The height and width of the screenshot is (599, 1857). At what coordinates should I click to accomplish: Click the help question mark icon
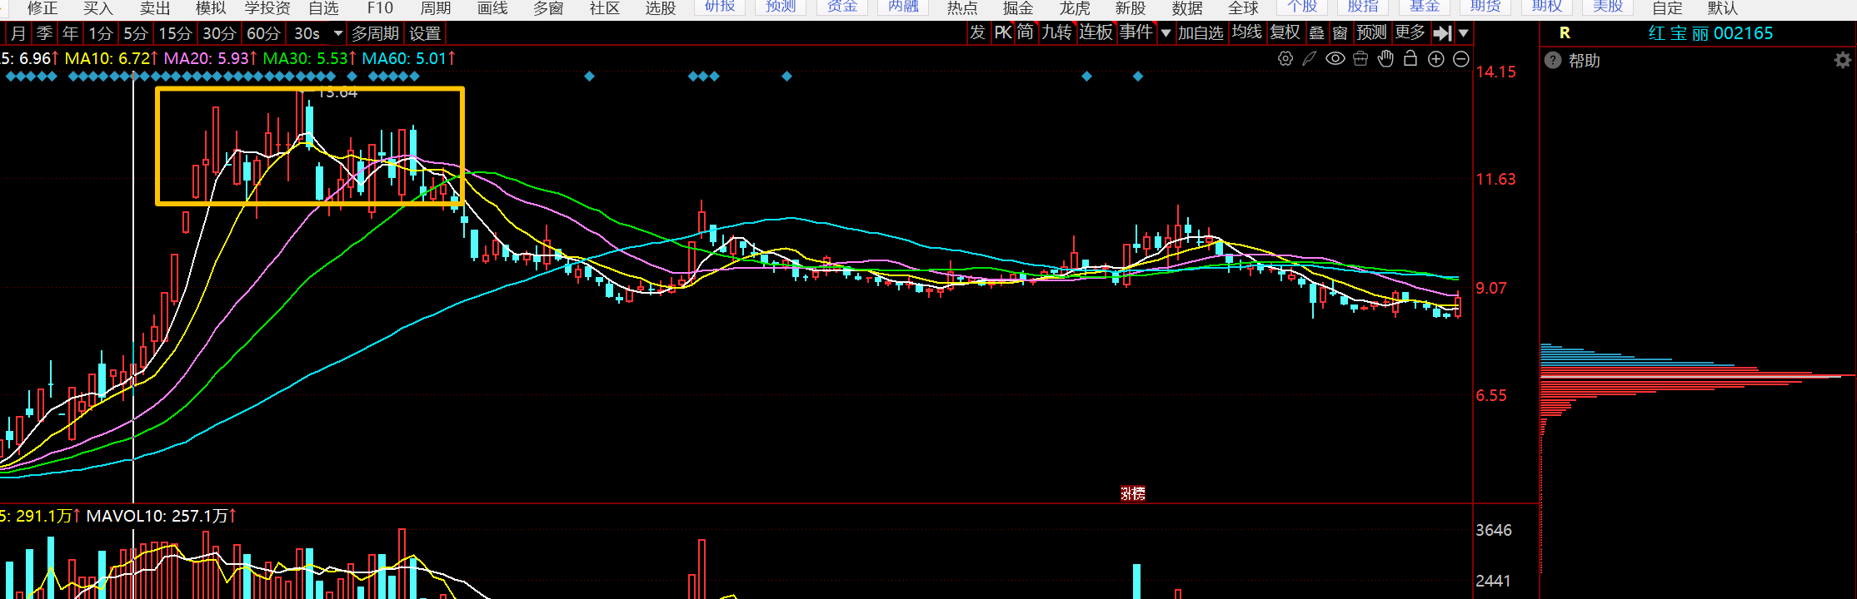[1553, 61]
